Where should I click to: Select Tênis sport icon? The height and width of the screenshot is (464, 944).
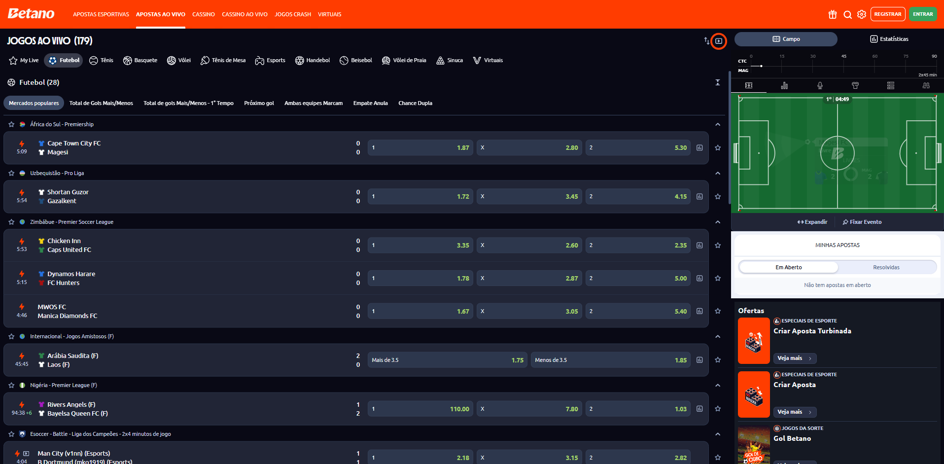coord(94,60)
